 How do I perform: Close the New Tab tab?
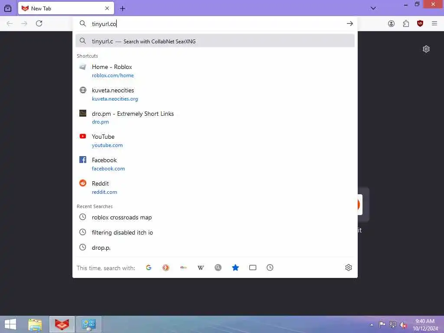tap(107, 9)
